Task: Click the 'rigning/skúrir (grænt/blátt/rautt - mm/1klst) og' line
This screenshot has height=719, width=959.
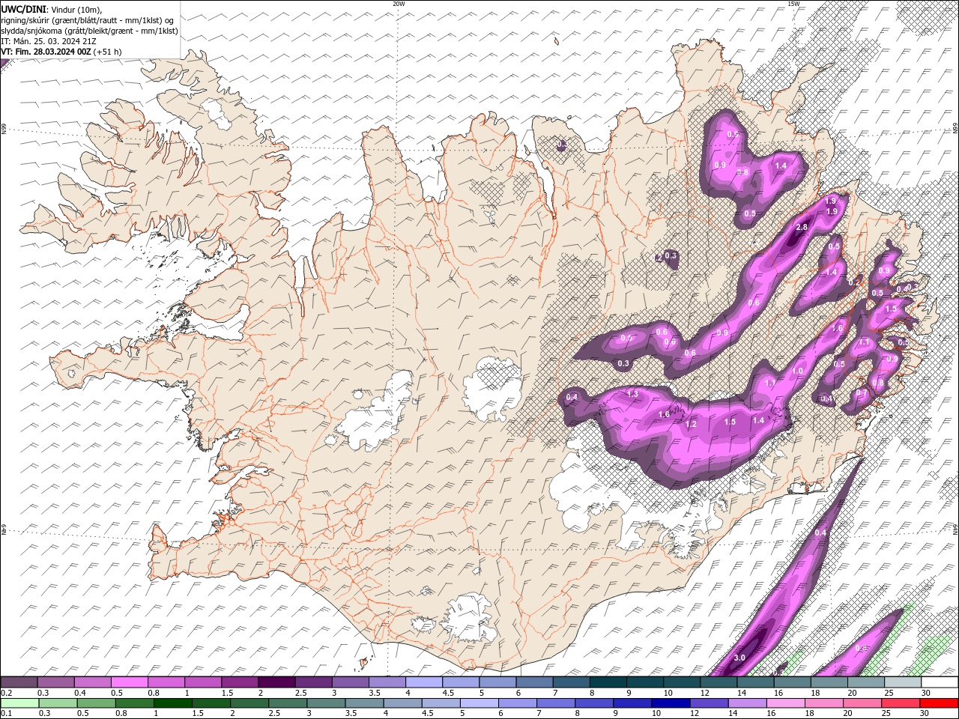Action: (88, 20)
